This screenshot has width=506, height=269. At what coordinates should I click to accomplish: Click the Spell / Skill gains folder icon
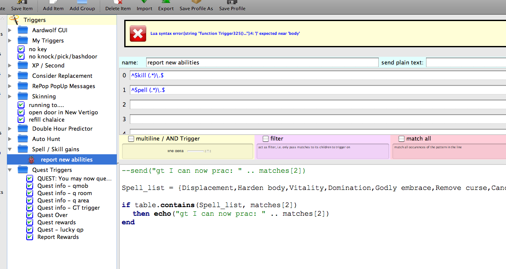point(23,150)
